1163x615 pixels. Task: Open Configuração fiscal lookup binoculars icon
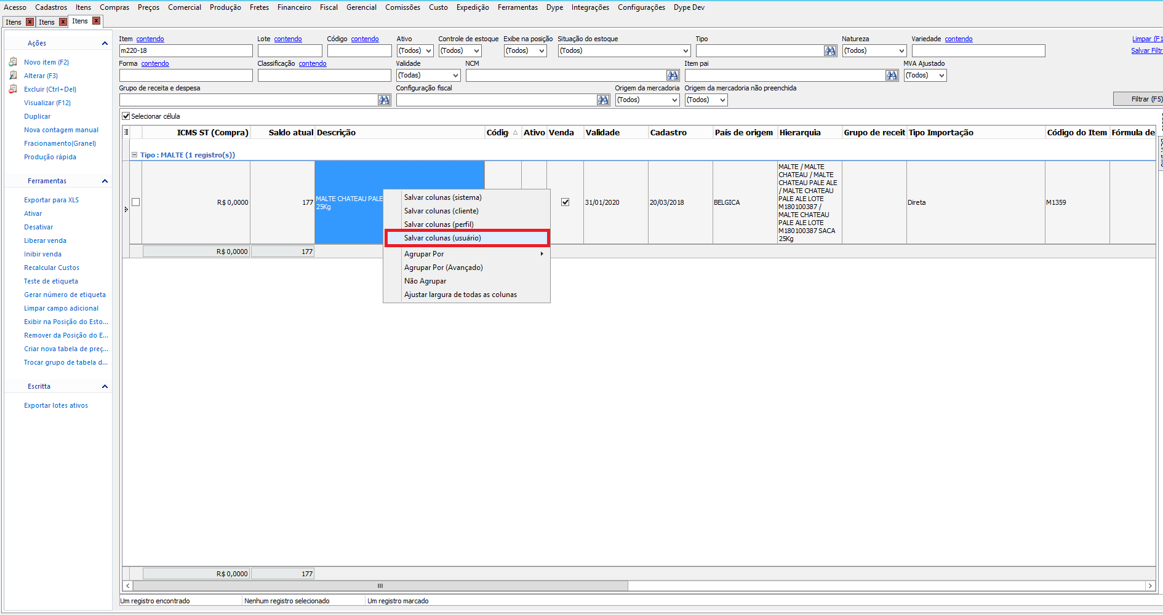603,100
